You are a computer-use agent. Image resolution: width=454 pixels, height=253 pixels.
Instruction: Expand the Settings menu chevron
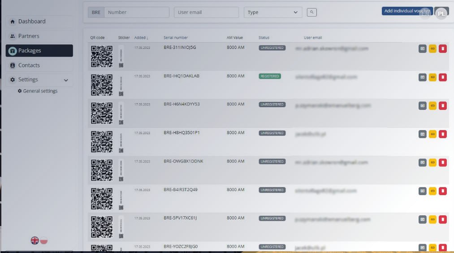point(66,80)
